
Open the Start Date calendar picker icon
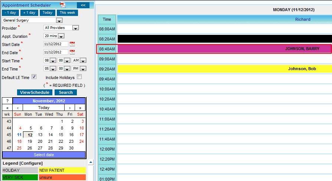click(72, 44)
